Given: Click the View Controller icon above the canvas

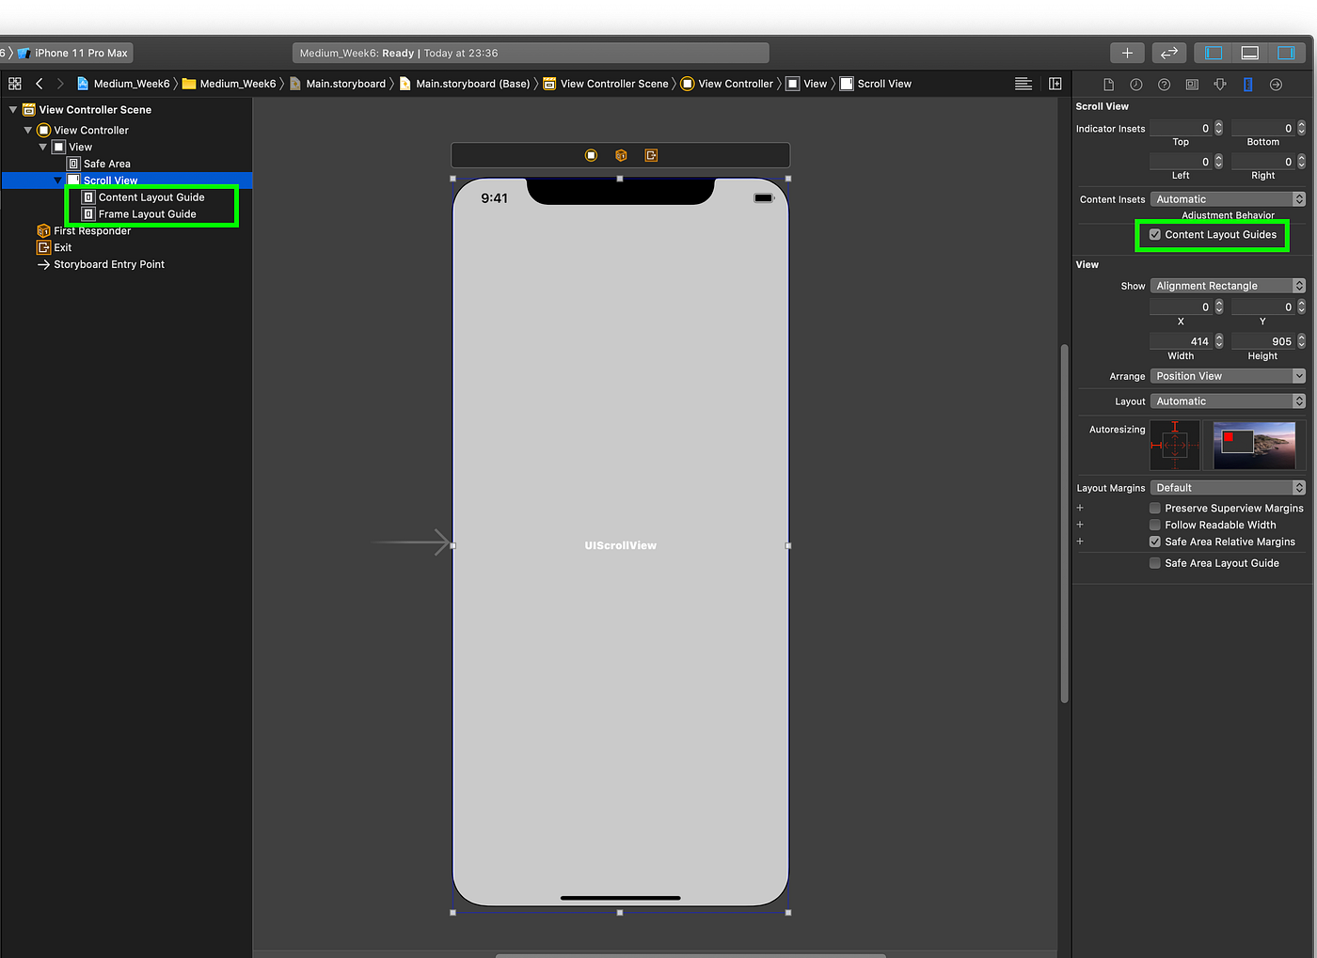Looking at the screenshot, I should tap(590, 155).
